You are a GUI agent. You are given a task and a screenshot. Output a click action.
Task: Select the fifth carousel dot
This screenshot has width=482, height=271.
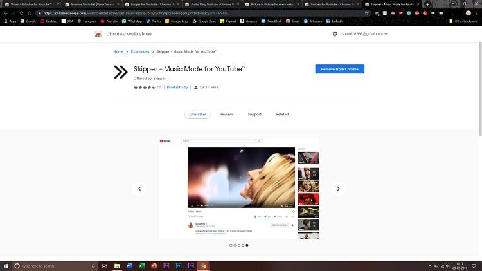click(247, 245)
